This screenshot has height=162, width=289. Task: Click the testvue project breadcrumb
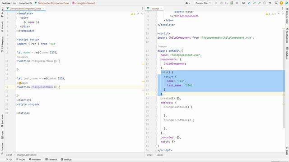(x=6, y=3)
